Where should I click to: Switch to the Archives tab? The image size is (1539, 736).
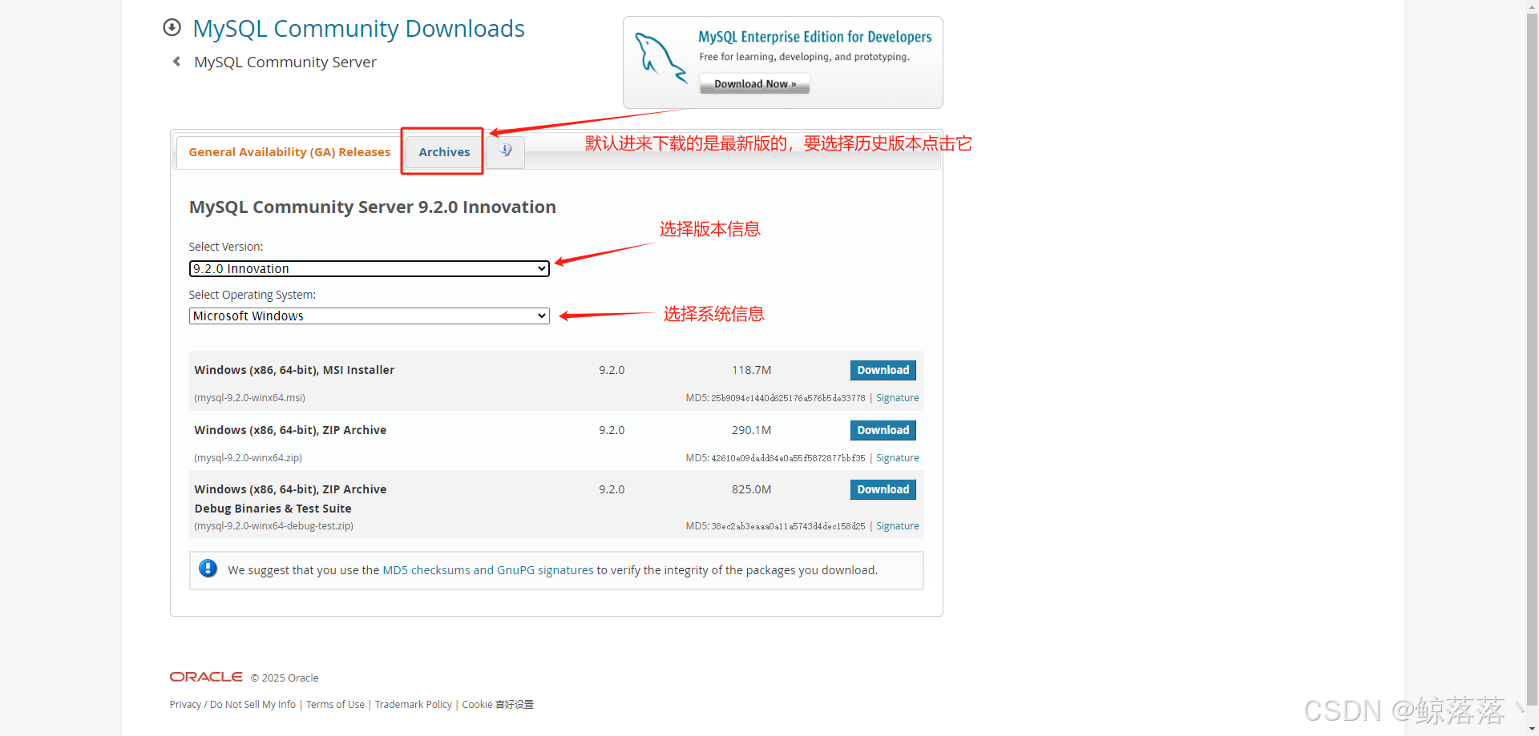(443, 151)
